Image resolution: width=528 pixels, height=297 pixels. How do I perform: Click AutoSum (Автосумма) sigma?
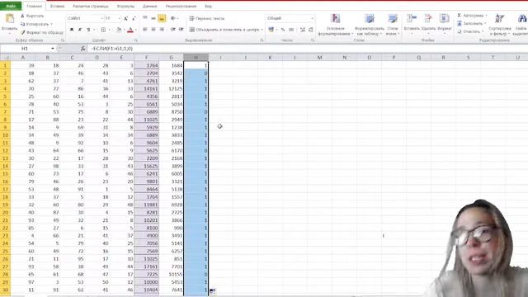pos(460,16)
